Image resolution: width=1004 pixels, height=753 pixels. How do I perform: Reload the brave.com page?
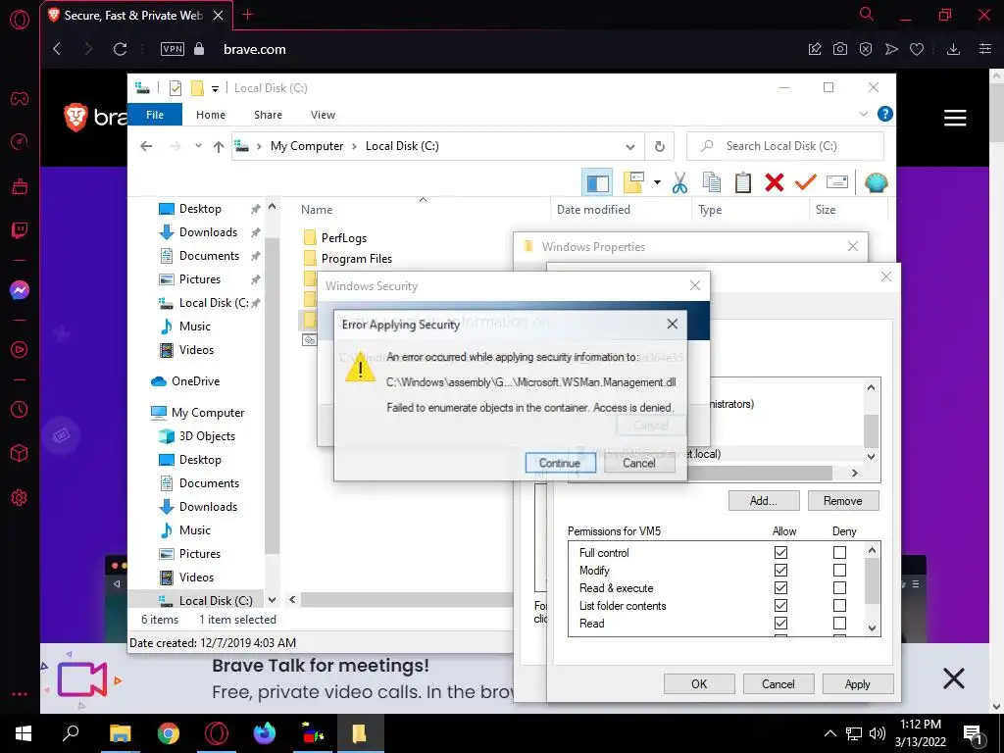120,49
